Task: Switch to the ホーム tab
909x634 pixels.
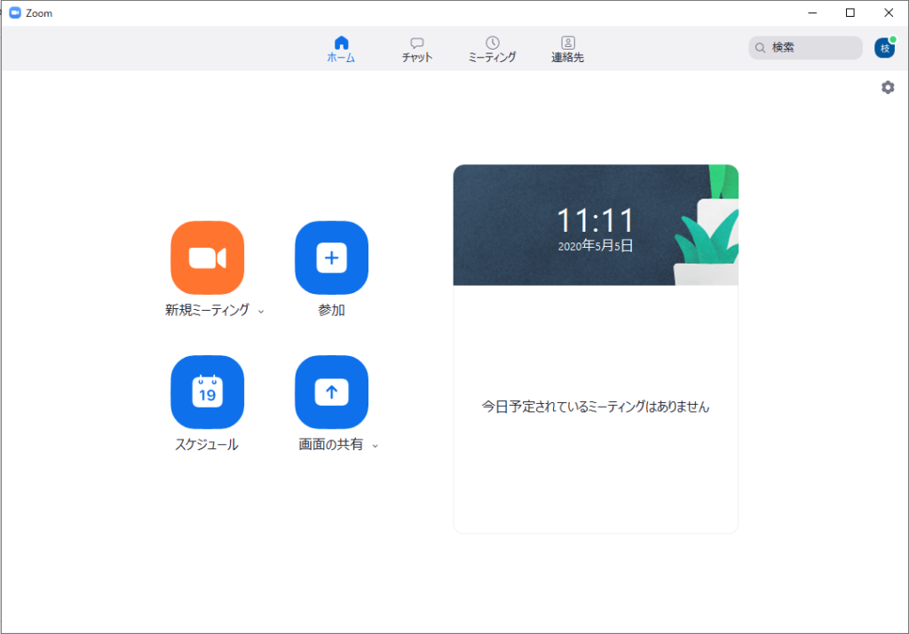Action: point(341,50)
